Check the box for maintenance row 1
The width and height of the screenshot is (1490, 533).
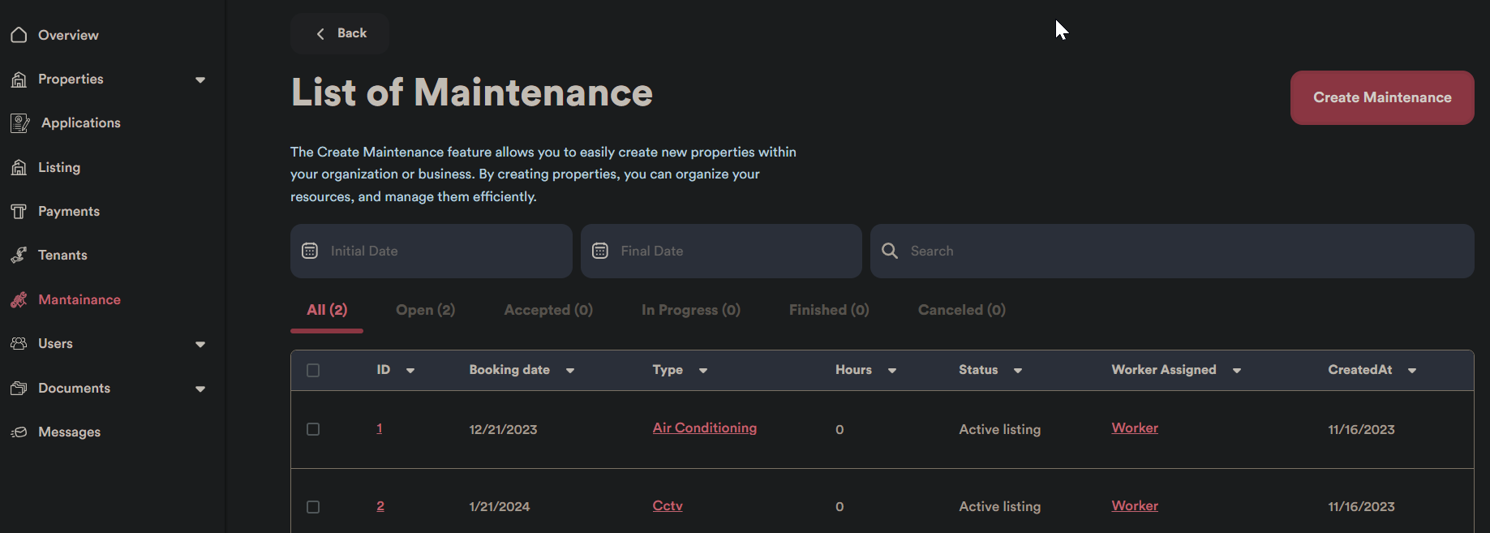coord(313,429)
